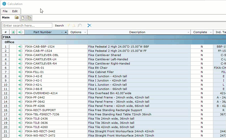The height and width of the screenshot is (140, 226).
Task: Click info icon for FIKA-CAB-BBF-1524
Action: point(20,47)
